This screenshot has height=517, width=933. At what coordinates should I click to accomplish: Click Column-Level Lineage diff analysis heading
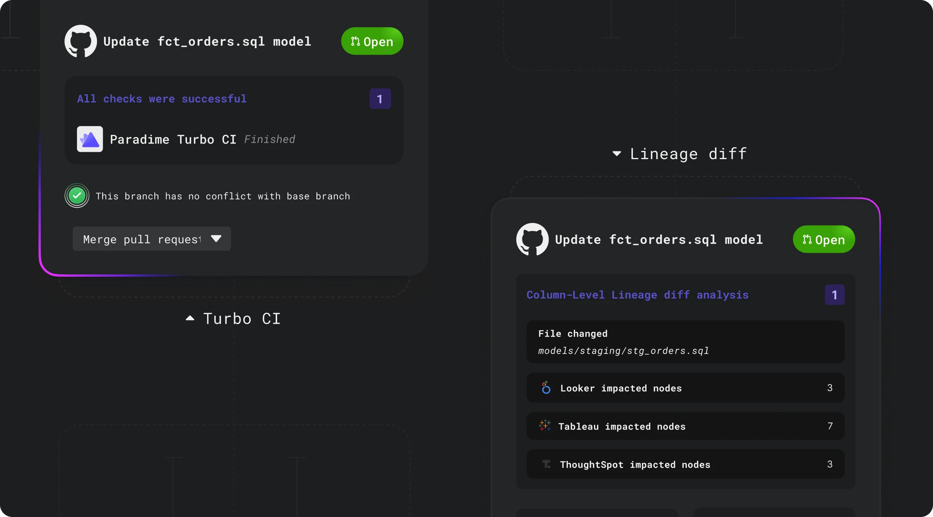[x=637, y=295]
